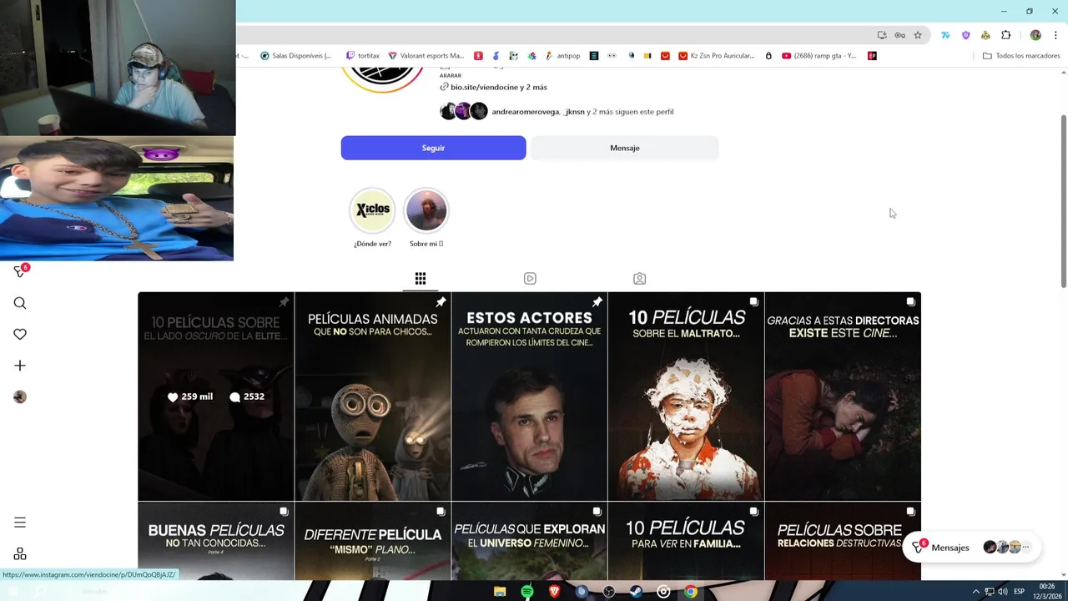Follow the profile with Seguir button

click(x=433, y=148)
